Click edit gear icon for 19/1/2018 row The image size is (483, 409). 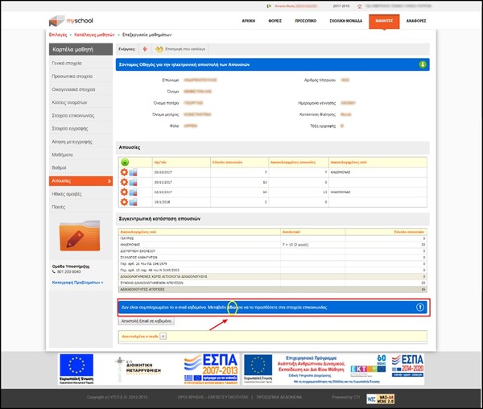click(x=125, y=203)
